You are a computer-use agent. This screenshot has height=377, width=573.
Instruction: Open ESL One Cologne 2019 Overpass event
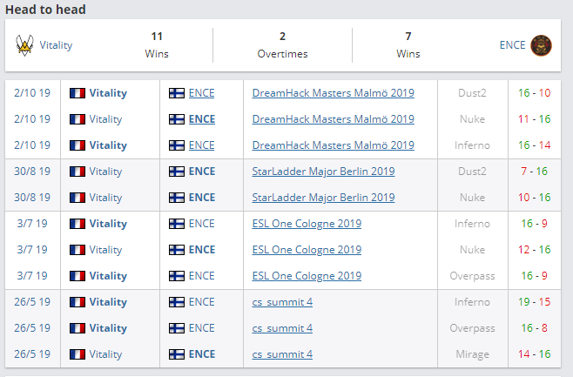(307, 276)
